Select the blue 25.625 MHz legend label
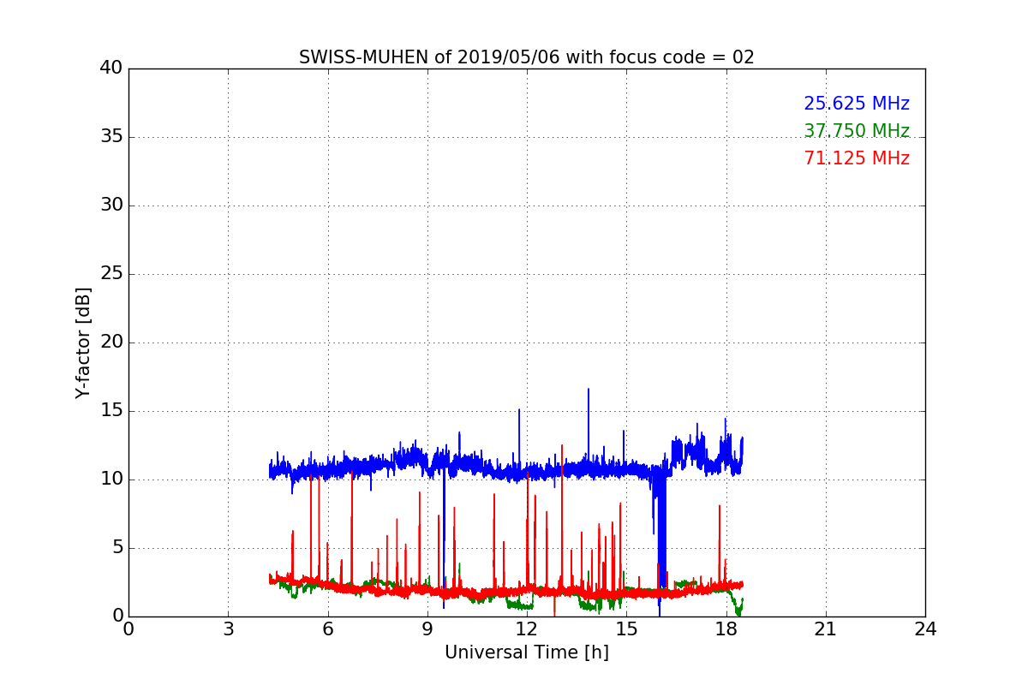This screenshot has height=685, width=1028. [857, 104]
